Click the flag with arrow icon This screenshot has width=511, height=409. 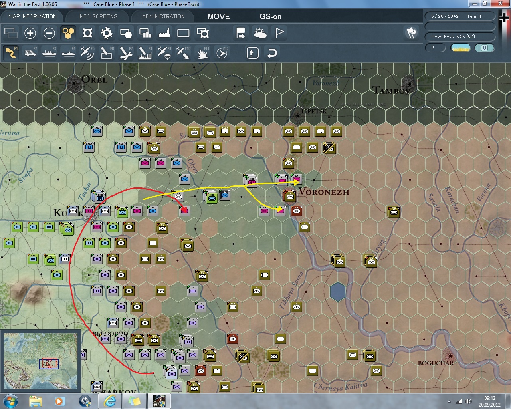click(241, 33)
